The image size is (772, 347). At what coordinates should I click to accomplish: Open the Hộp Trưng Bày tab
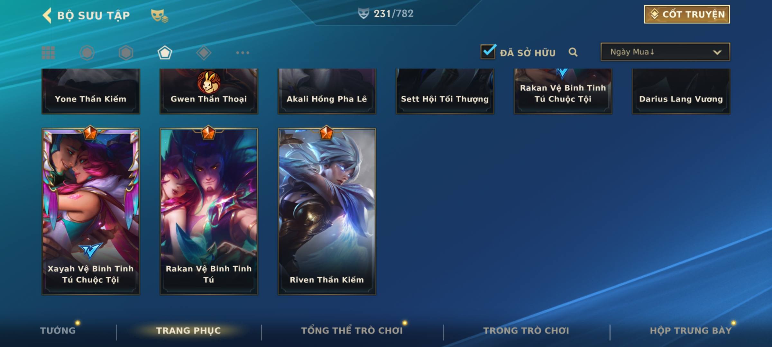691,331
